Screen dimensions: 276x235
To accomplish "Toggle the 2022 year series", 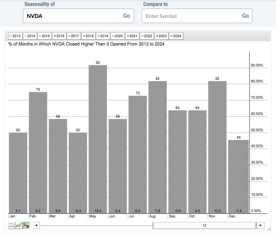I will coord(147,36).
